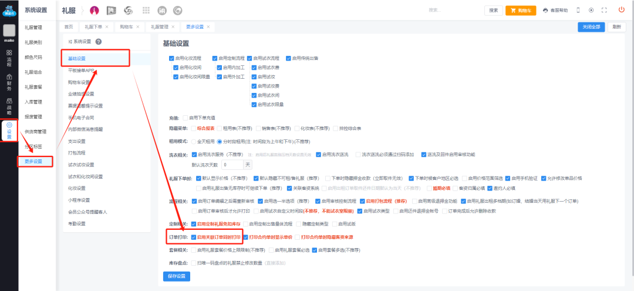Open 颜色尺码 in the system settings menu
634x291 pixels.
coord(33,57)
